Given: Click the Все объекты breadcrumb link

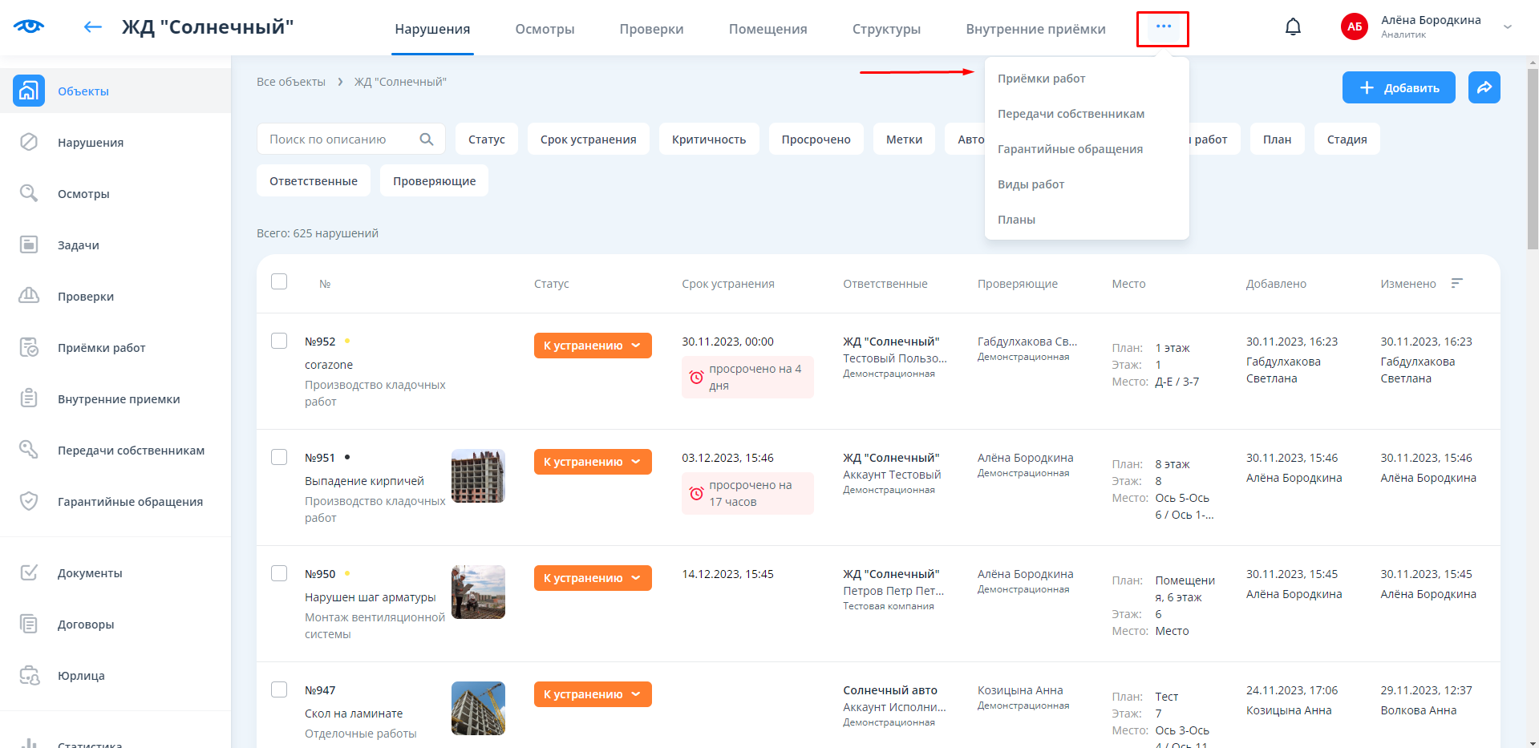Looking at the screenshot, I should pos(291,82).
